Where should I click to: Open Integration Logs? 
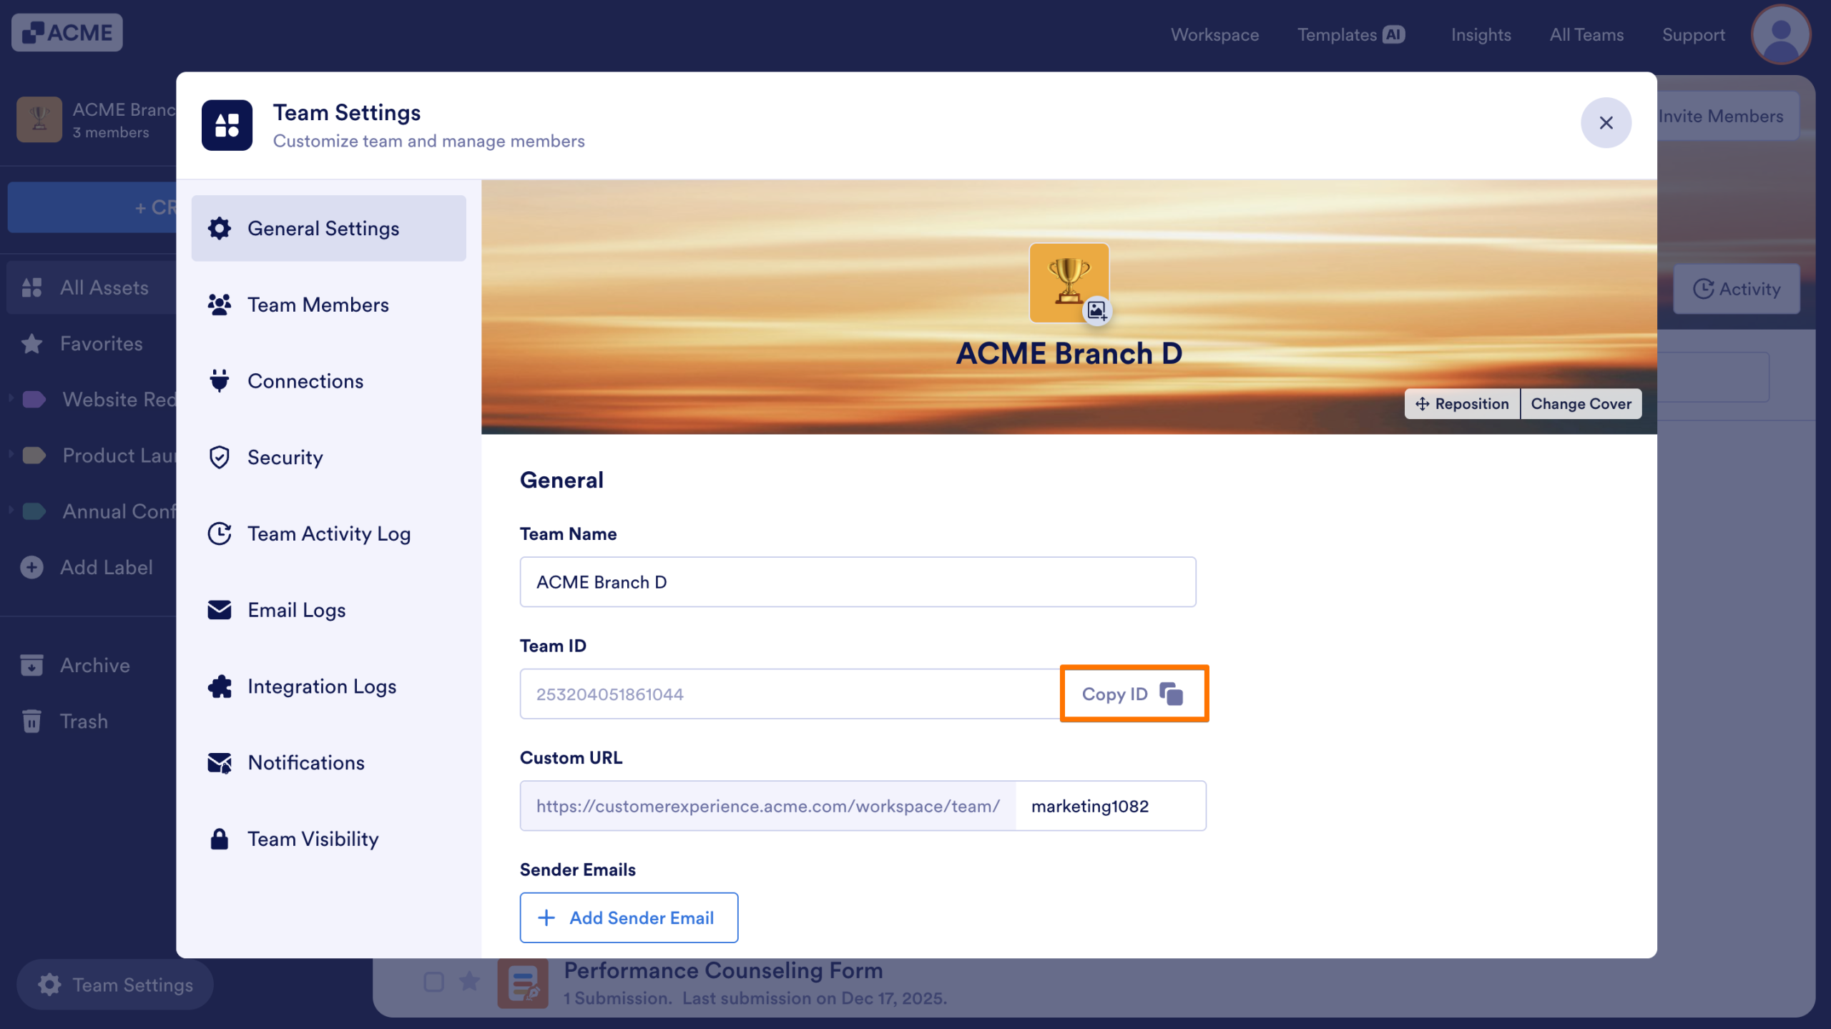329,686
